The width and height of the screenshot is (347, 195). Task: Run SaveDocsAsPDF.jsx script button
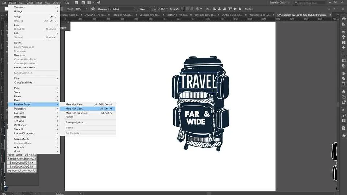coord(21,163)
